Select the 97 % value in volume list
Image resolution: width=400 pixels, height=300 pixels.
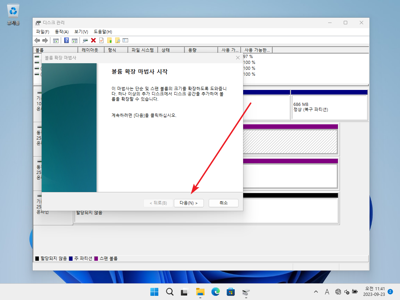pyautogui.click(x=248, y=57)
